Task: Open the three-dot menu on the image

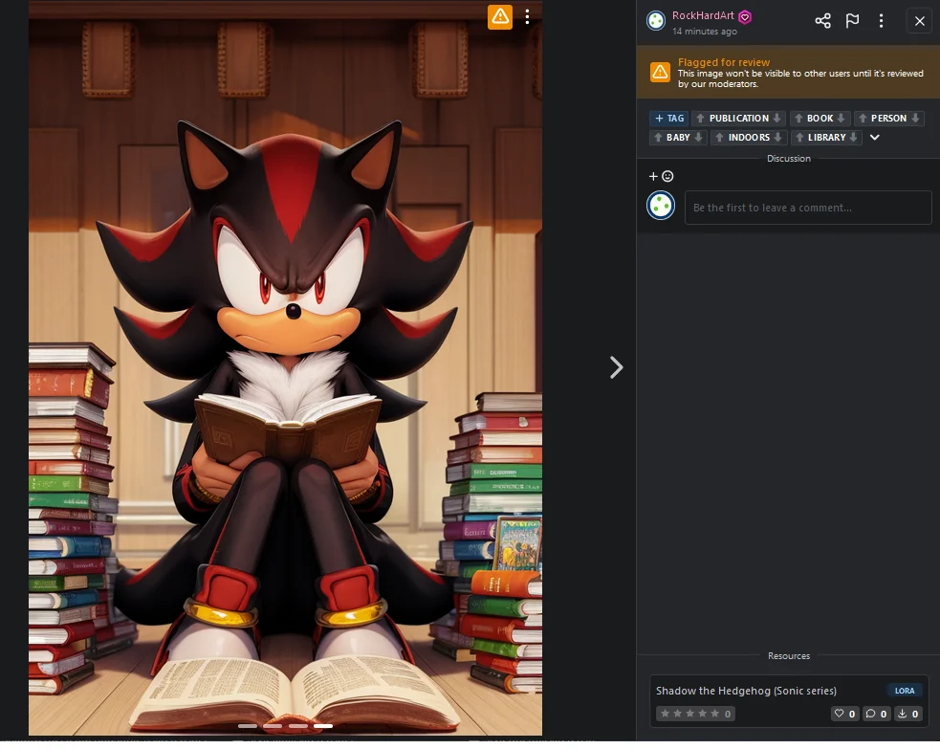Action: [527, 17]
